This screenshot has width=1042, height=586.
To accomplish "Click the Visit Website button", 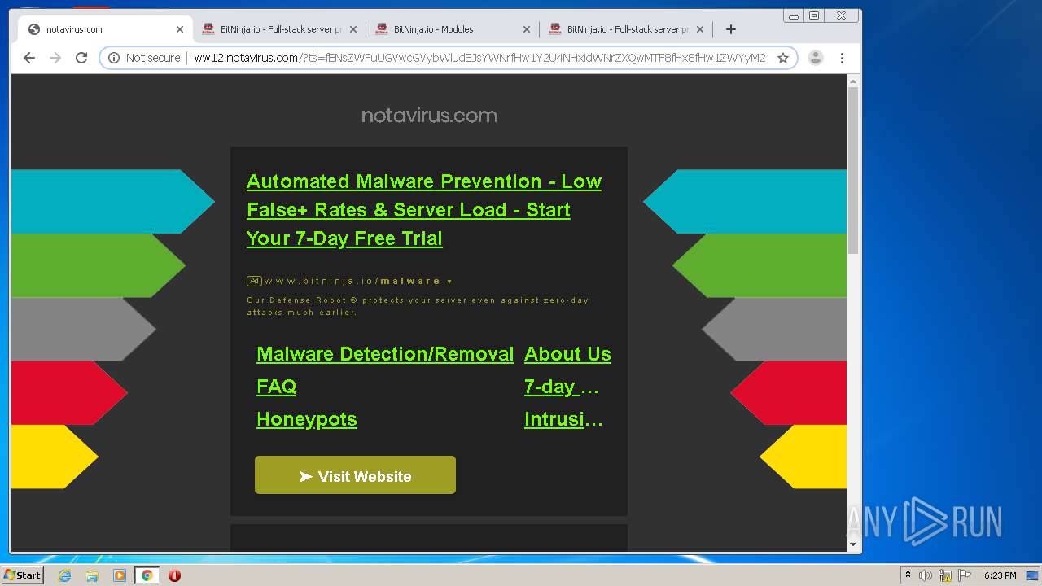I will click(355, 475).
